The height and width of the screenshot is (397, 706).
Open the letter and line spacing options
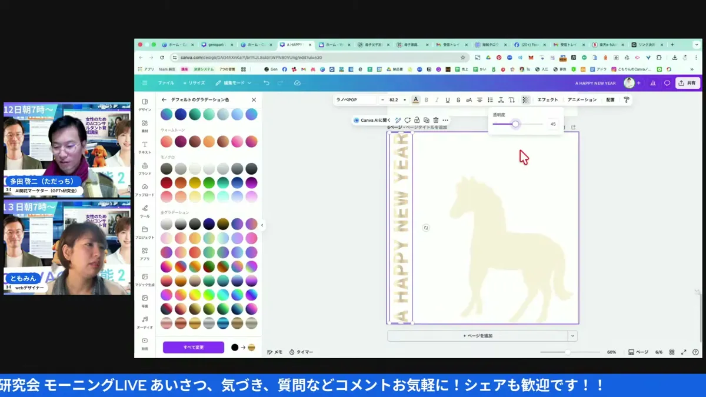501,100
